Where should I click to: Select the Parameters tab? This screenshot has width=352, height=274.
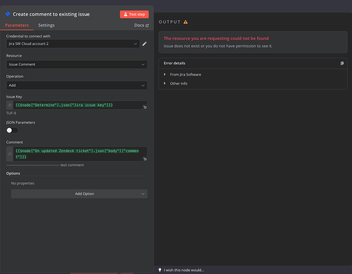pyautogui.click(x=17, y=25)
